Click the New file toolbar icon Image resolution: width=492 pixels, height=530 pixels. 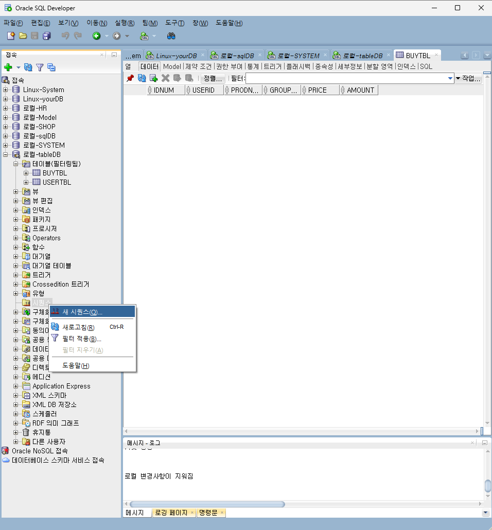(x=11, y=36)
